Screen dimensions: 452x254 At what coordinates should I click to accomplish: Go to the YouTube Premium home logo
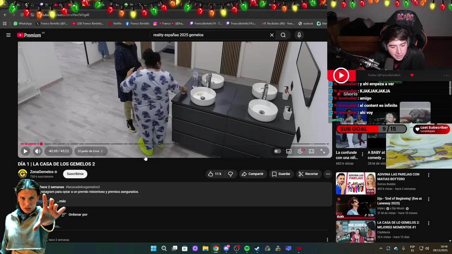coord(29,35)
